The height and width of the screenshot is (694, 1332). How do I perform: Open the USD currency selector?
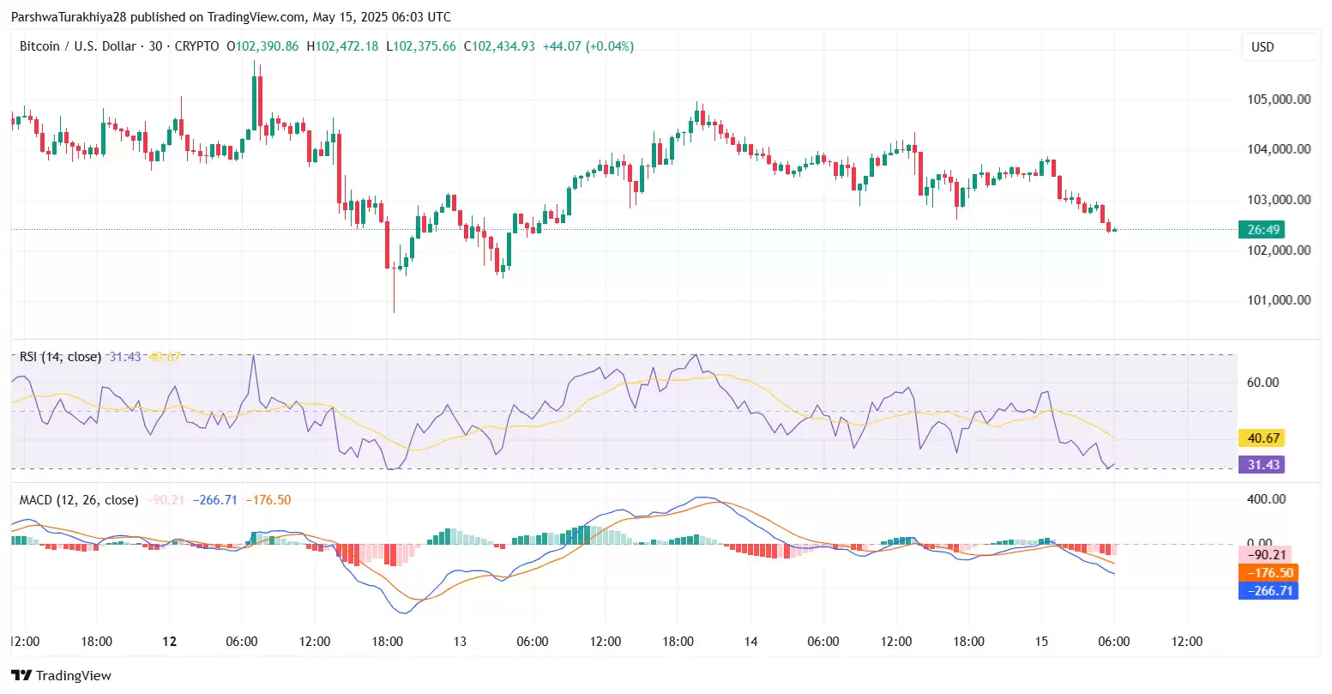pyautogui.click(x=1278, y=47)
